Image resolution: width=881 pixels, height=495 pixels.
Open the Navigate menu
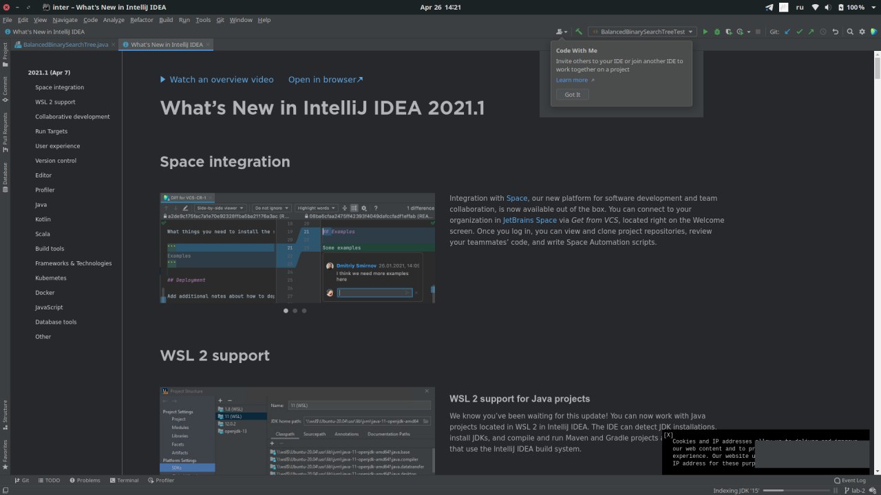(65, 20)
